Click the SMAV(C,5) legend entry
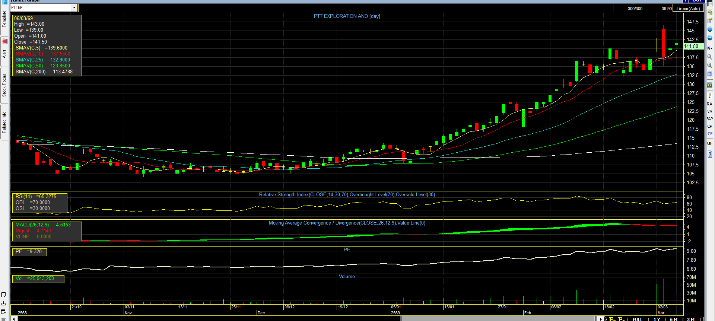 (x=41, y=48)
